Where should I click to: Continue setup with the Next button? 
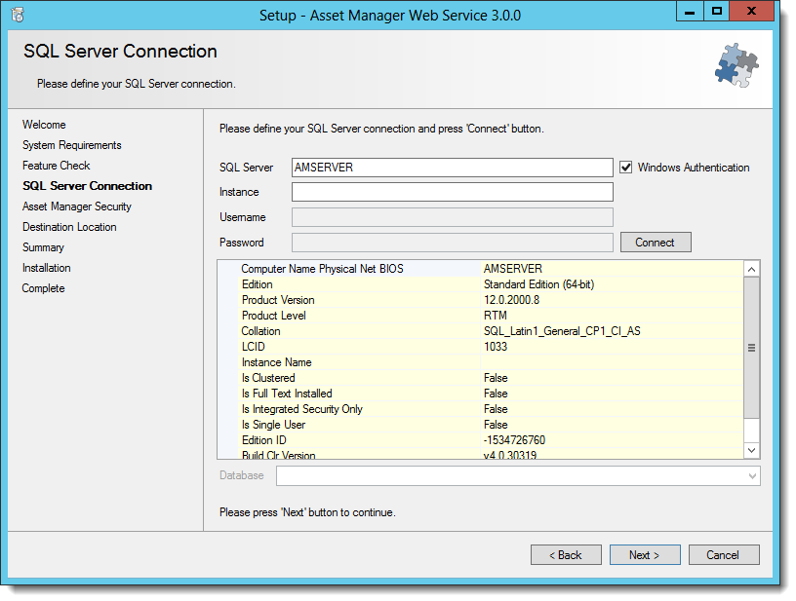point(645,555)
